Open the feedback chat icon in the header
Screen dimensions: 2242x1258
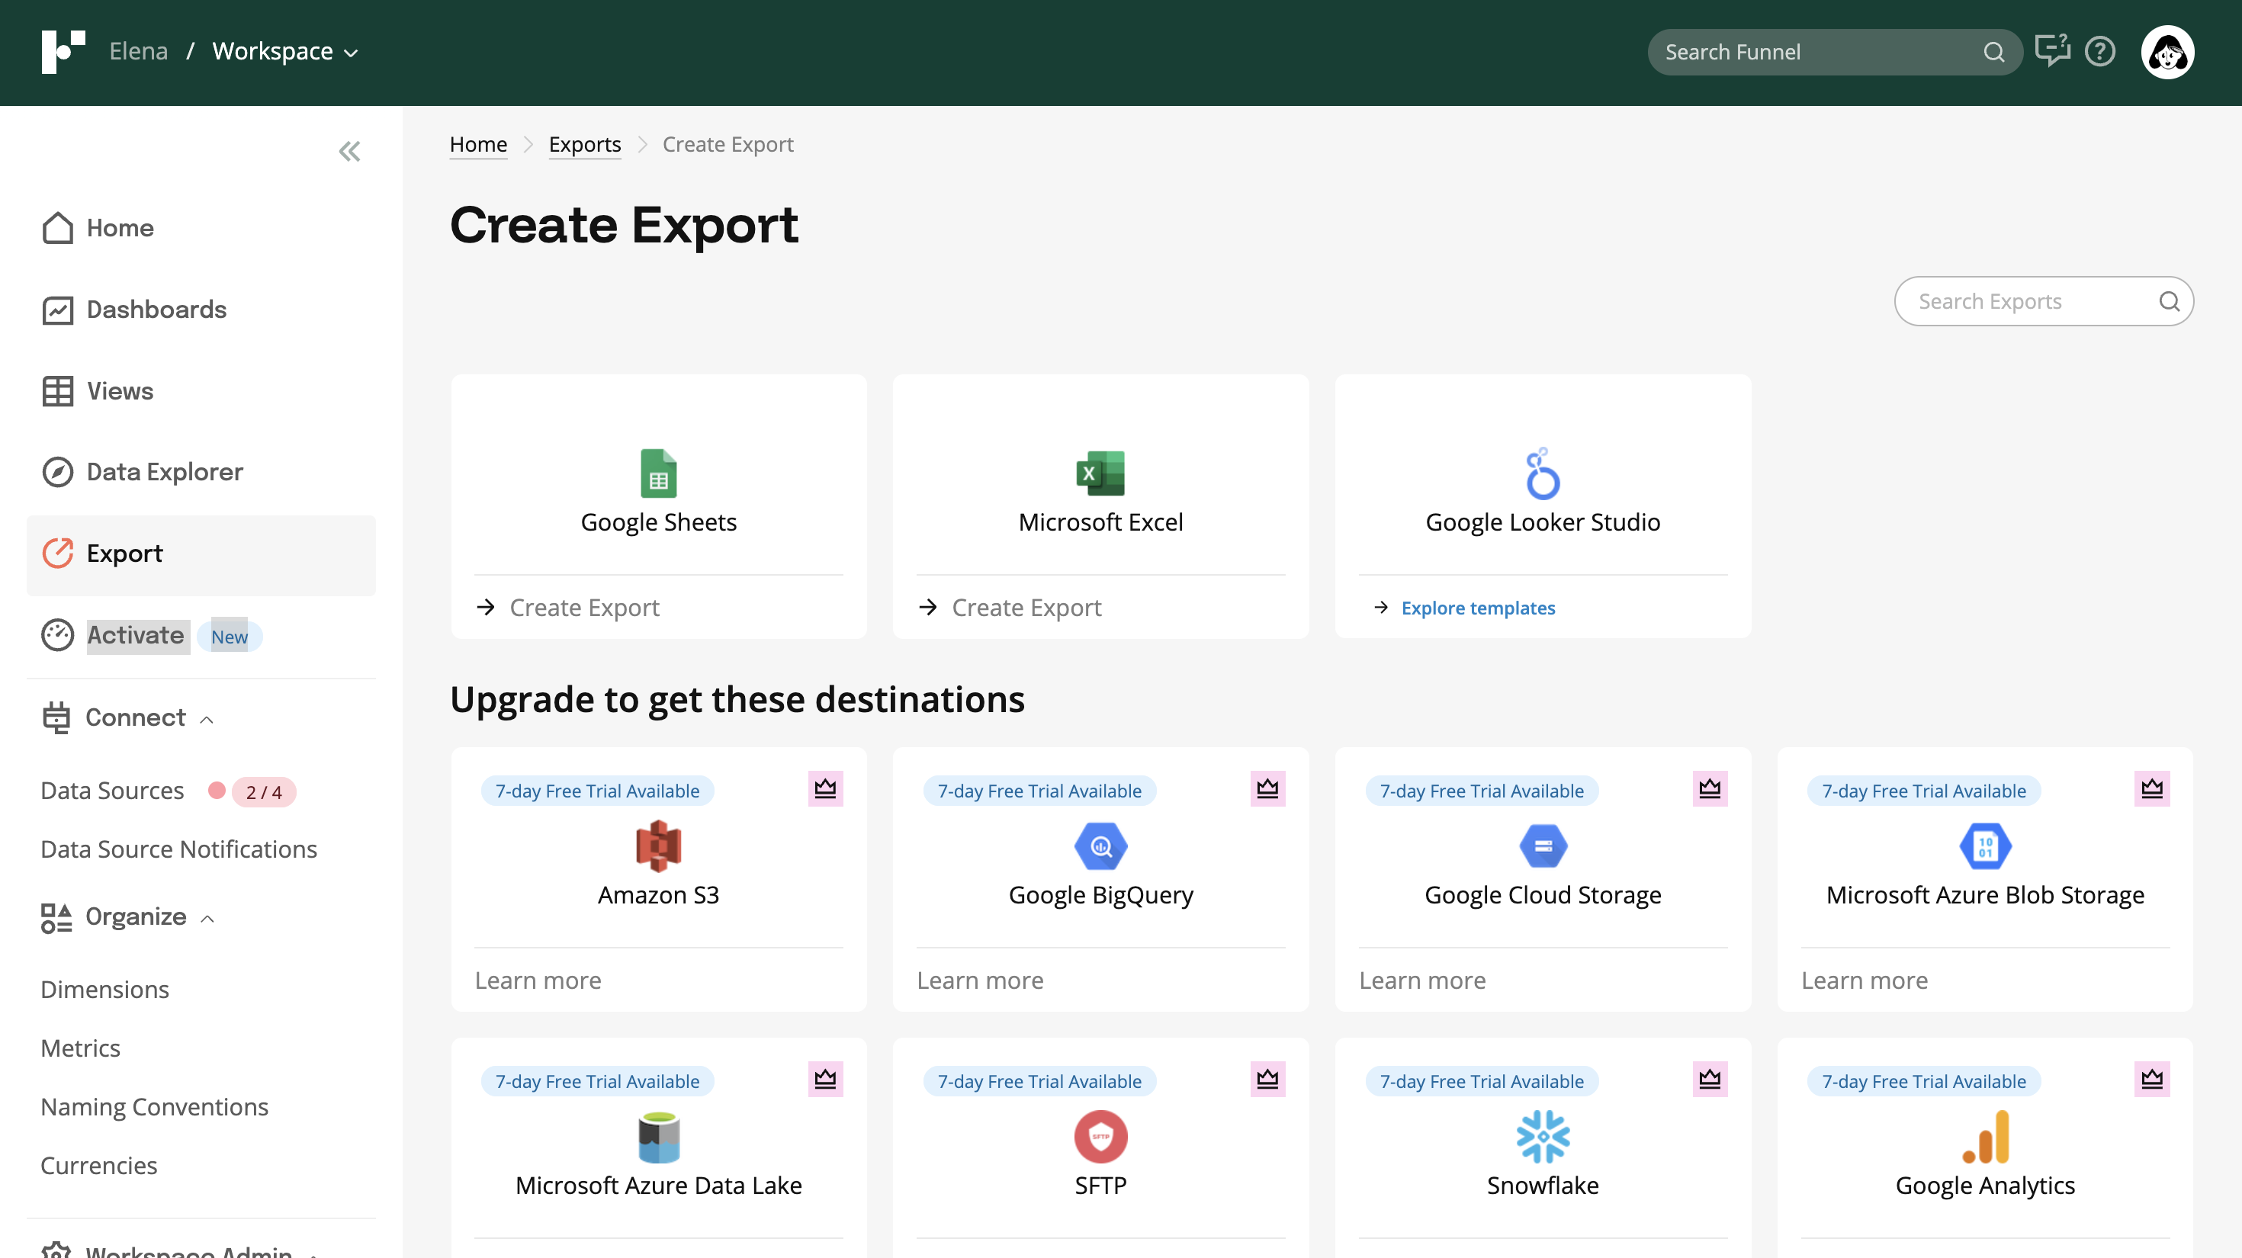tap(2051, 51)
